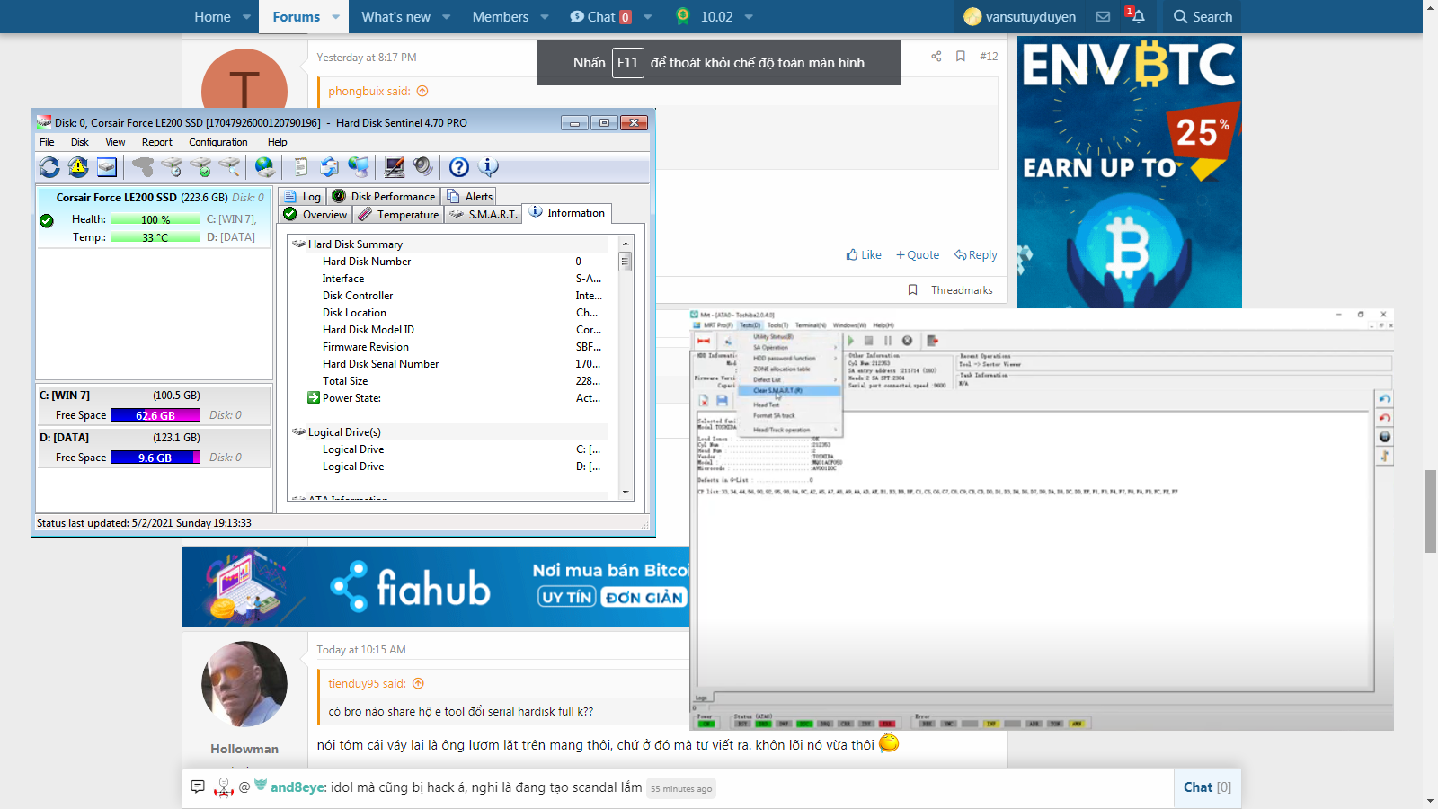Expand the Members dropdown arrow
The height and width of the screenshot is (809, 1438).
545,16
